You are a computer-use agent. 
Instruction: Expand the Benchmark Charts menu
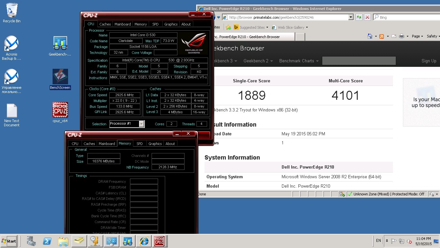pos(299,61)
